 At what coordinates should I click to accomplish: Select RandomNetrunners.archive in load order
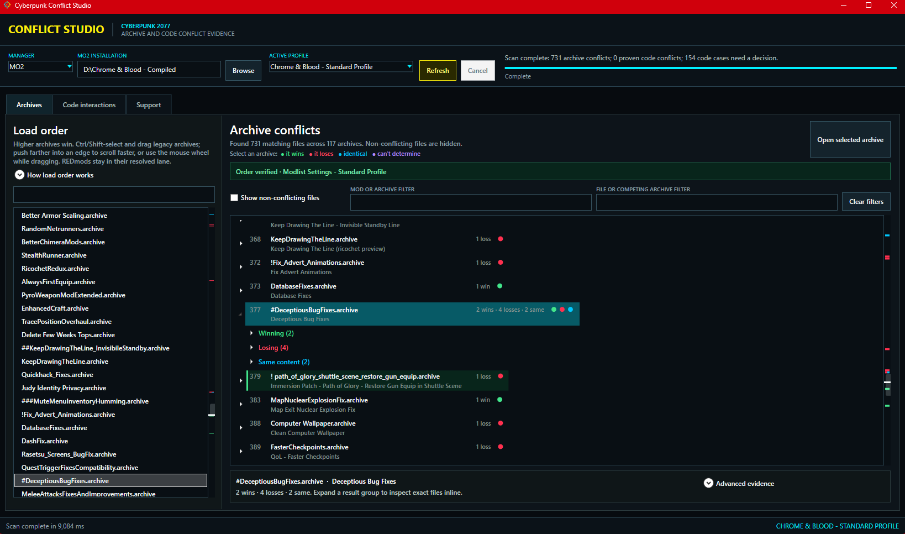(111, 229)
